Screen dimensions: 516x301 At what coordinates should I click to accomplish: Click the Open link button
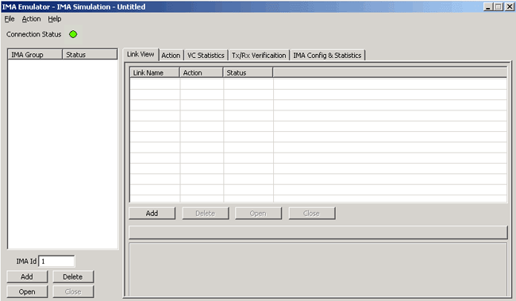[x=258, y=214]
